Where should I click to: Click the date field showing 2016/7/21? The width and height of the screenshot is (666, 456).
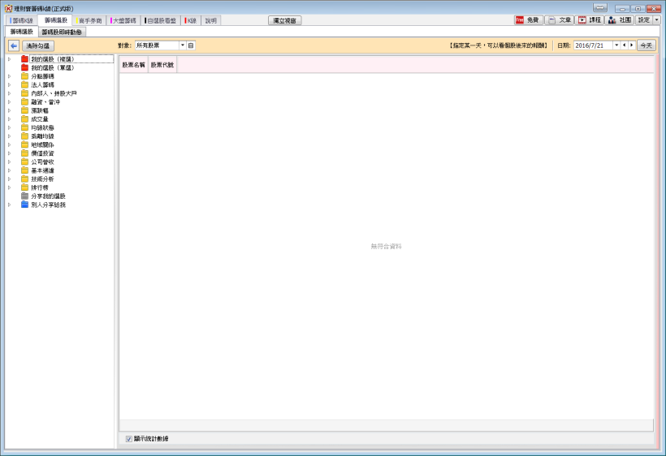pyautogui.click(x=594, y=45)
